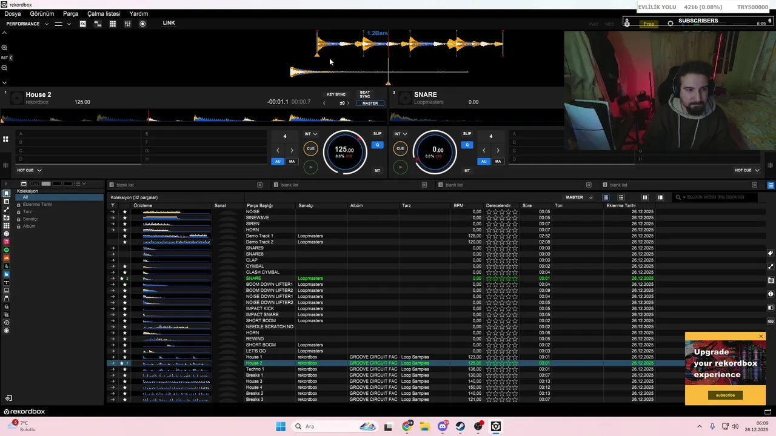The width and height of the screenshot is (776, 436).
Task: Open the Apple Music icon in sidebar
Action: pos(7,242)
